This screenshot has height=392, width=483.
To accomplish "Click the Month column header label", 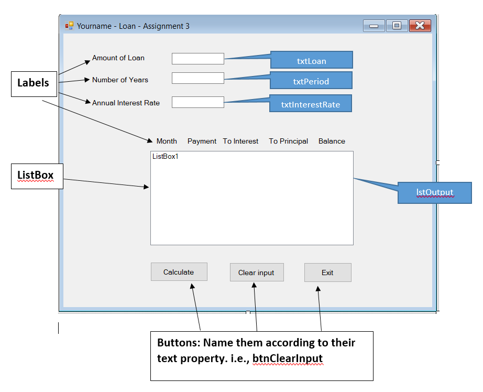I will click(166, 141).
